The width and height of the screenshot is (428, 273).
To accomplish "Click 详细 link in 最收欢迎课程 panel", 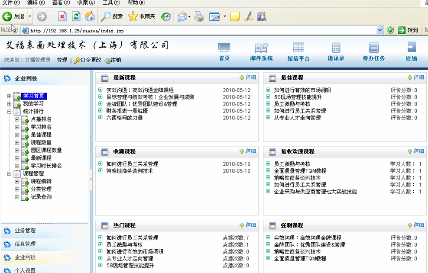I will click(x=419, y=151).
